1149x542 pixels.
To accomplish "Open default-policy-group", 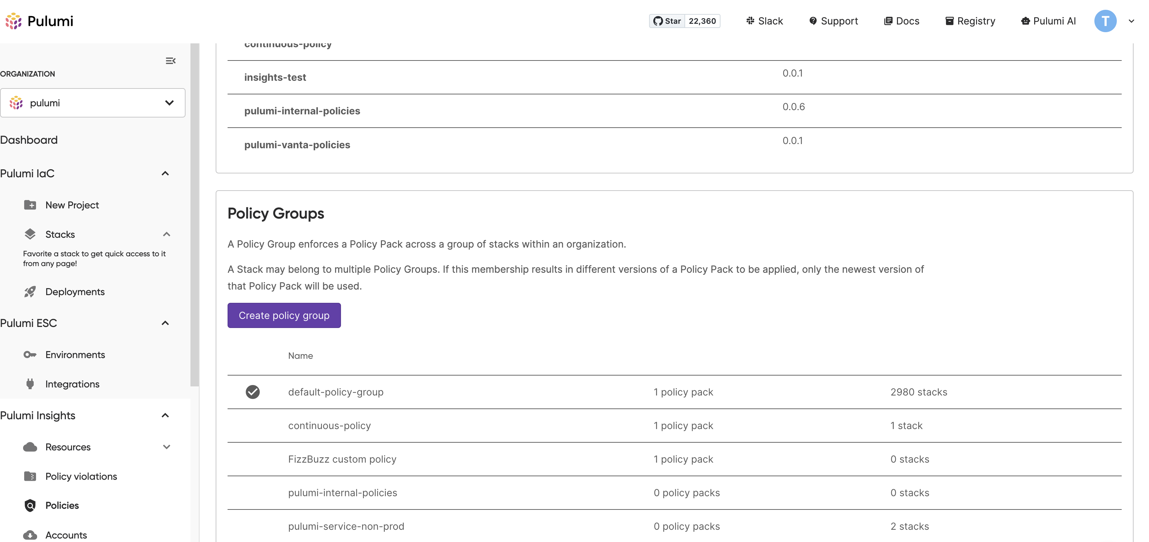I will [336, 392].
